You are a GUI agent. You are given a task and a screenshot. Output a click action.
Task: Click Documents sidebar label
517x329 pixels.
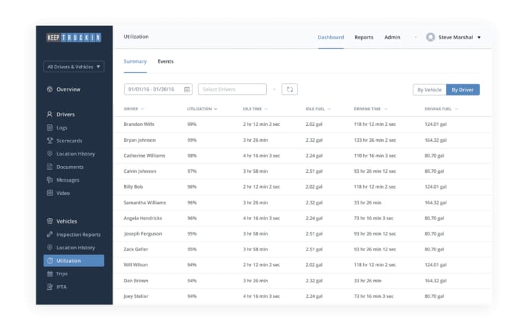pos(70,167)
